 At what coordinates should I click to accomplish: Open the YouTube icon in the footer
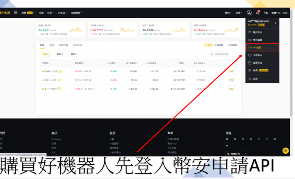[x=227, y=145]
